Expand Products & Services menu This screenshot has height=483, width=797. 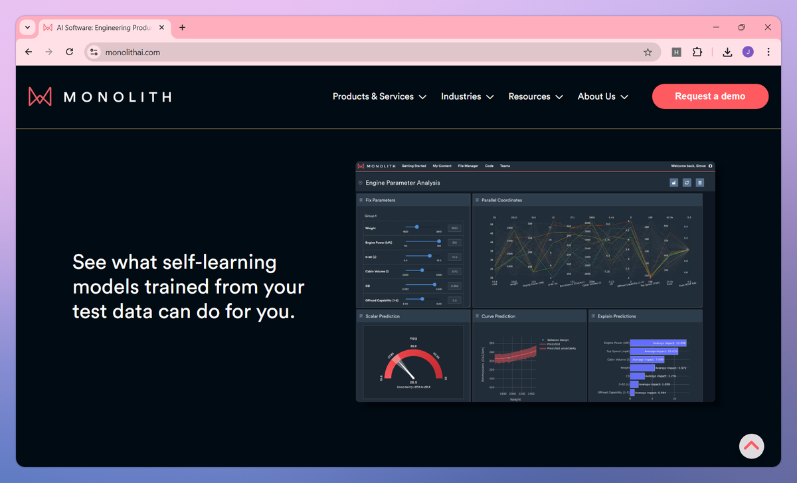coord(379,96)
